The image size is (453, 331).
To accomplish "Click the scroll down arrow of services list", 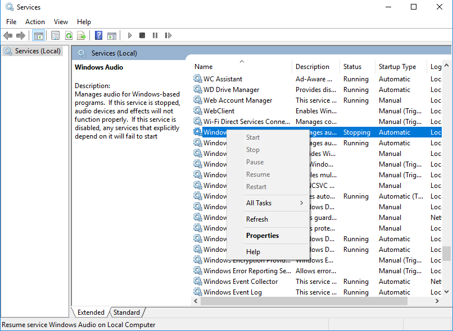I will (447, 292).
